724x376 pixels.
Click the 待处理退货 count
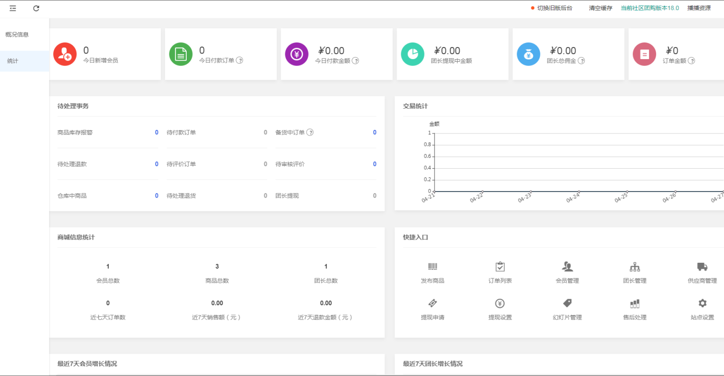(x=266, y=196)
